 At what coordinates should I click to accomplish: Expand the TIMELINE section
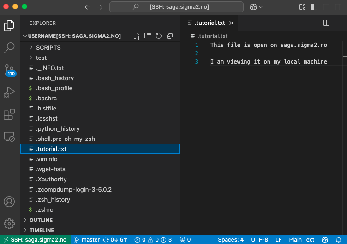click(x=42, y=230)
